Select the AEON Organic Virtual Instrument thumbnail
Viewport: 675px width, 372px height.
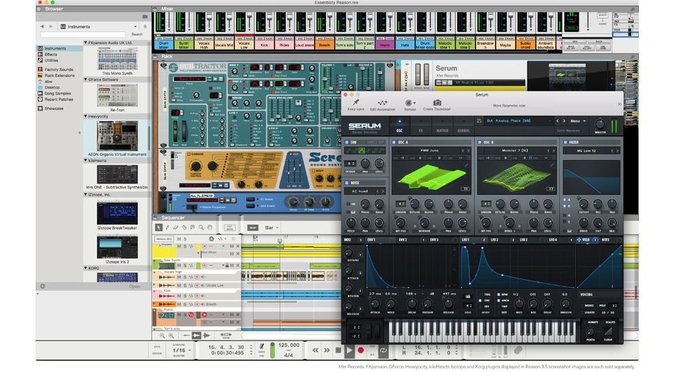[117, 135]
